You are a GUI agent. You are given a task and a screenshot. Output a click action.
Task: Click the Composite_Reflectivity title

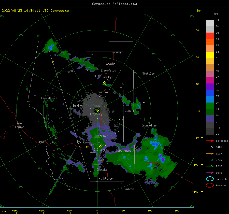pyautogui.click(x=114, y=4)
